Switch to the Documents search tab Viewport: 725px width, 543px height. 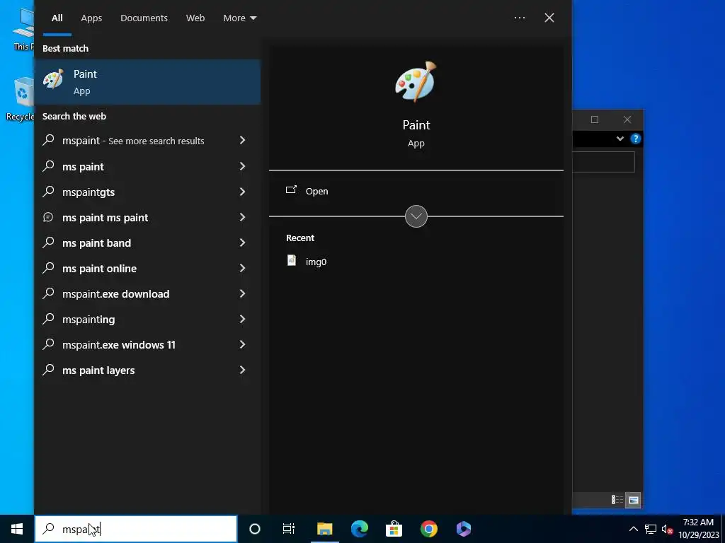coord(144,18)
